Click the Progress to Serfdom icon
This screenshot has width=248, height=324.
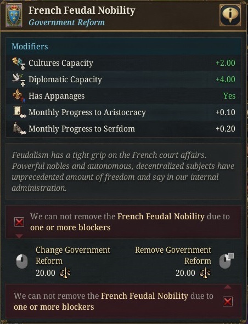point(19,128)
